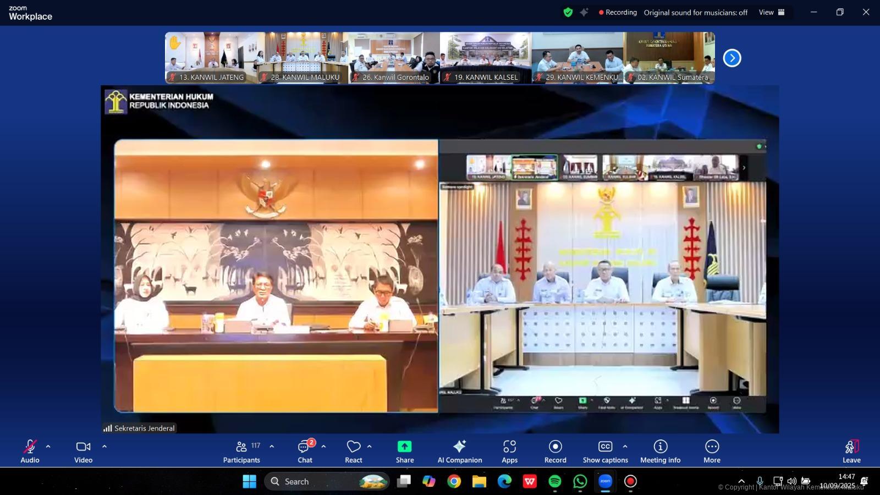Open the Apps panel
Image resolution: width=880 pixels, height=495 pixels.
click(509, 451)
